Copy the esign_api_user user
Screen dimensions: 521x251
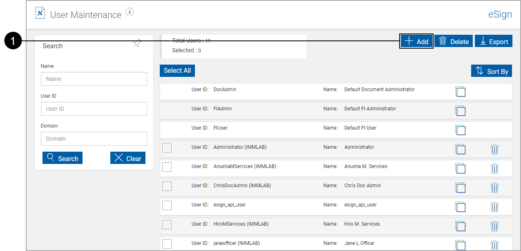point(460,207)
